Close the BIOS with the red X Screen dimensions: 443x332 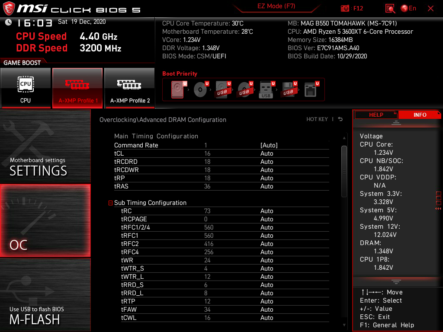click(x=430, y=9)
